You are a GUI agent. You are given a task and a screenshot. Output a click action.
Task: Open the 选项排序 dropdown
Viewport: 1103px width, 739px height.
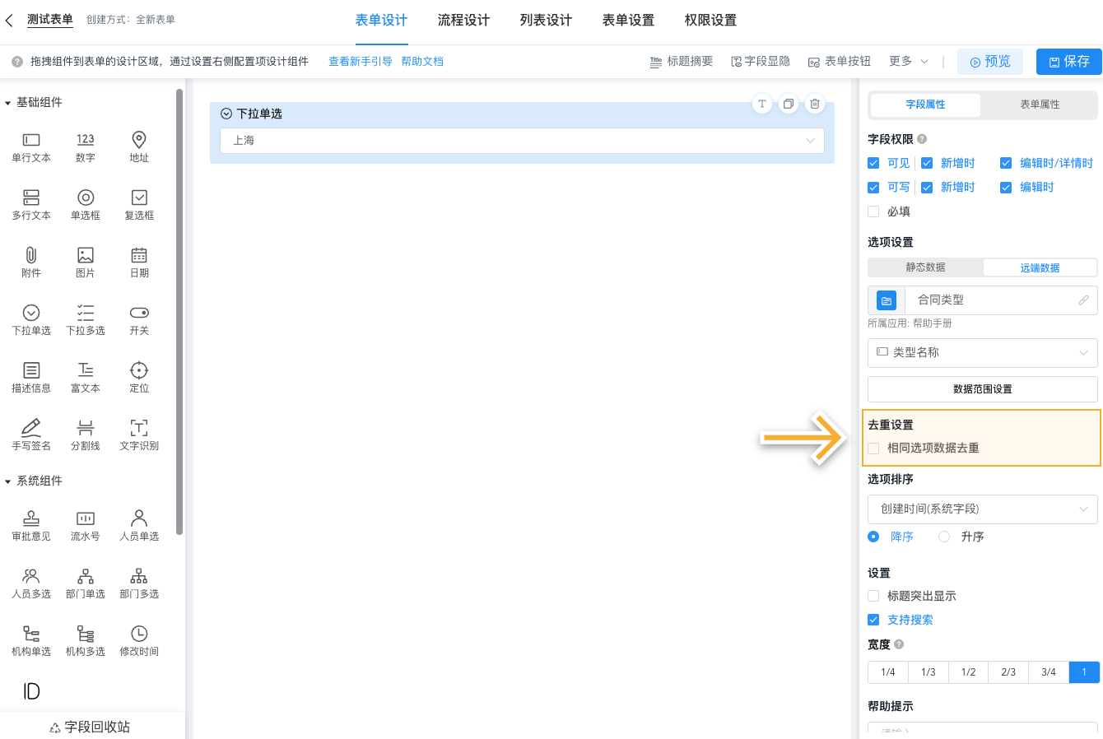tap(982, 509)
